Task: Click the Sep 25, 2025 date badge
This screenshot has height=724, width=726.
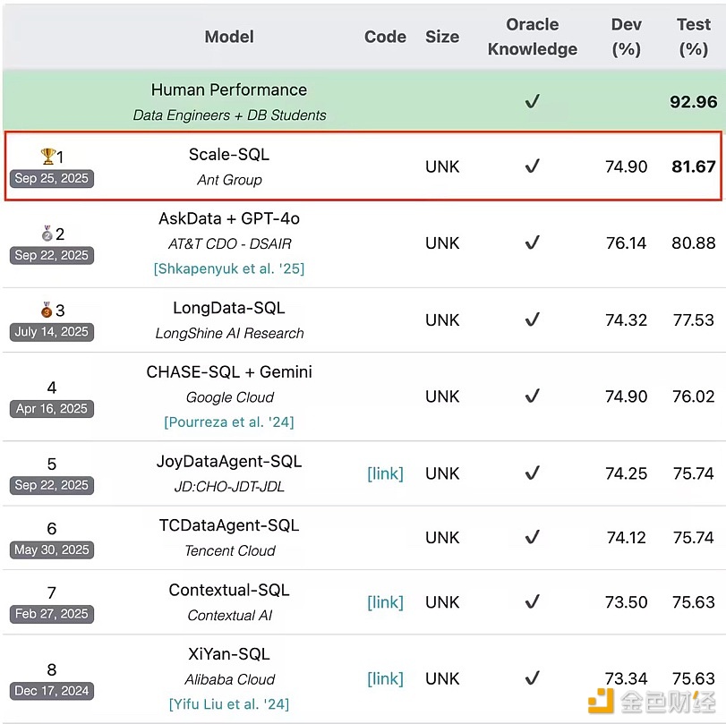Action: click(52, 178)
